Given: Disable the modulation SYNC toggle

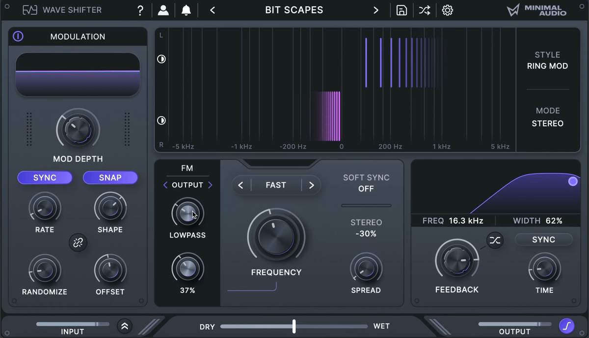Looking at the screenshot, I should [45, 177].
